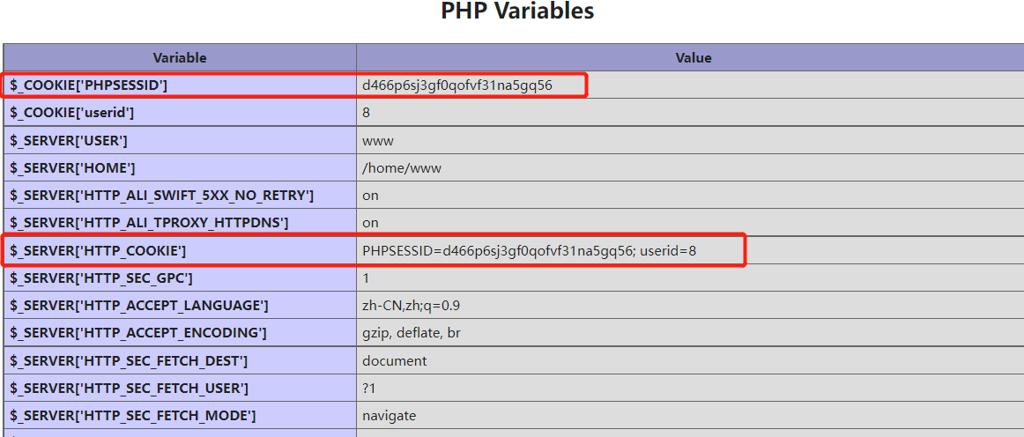Click the PHP Variables heading
The height and width of the screenshot is (437, 1024).
point(517,11)
